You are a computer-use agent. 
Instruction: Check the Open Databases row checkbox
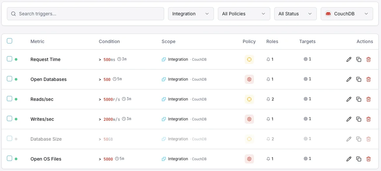tap(10, 79)
